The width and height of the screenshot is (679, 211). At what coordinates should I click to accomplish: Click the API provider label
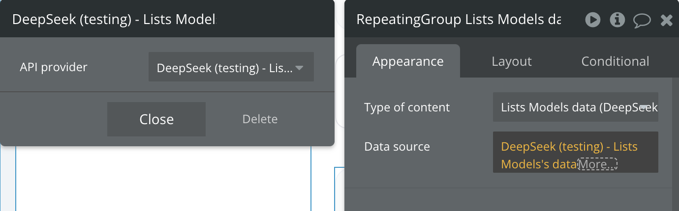(54, 67)
